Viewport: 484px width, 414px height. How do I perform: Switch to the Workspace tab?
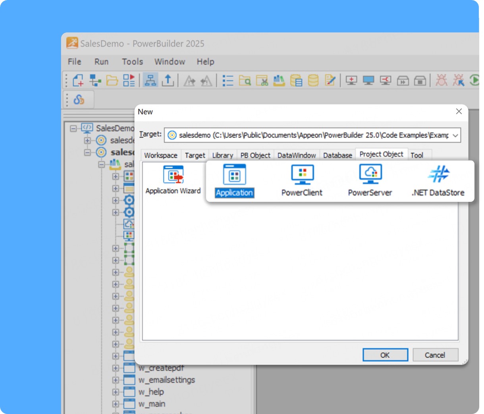[x=161, y=155]
